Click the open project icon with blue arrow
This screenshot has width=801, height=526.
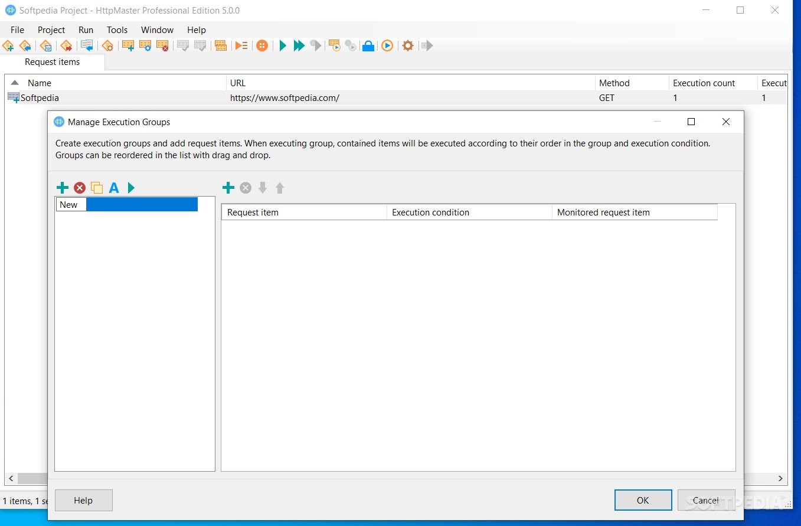[x=25, y=45]
